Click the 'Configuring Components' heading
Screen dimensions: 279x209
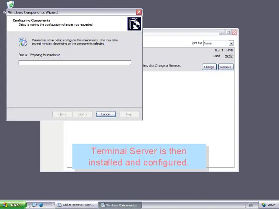(31, 20)
